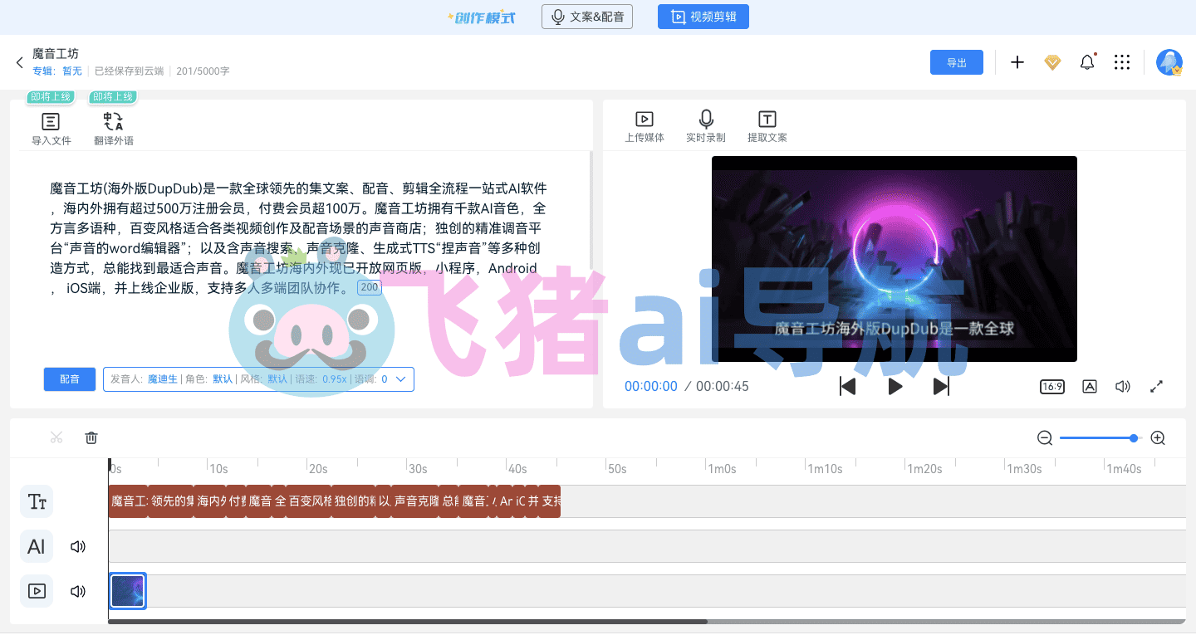Click the 翻译外语 translate icon
1196x635 pixels.
(x=113, y=122)
